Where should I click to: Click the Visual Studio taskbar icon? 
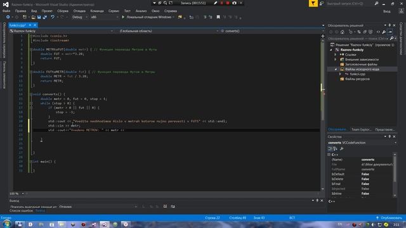tap(104, 224)
